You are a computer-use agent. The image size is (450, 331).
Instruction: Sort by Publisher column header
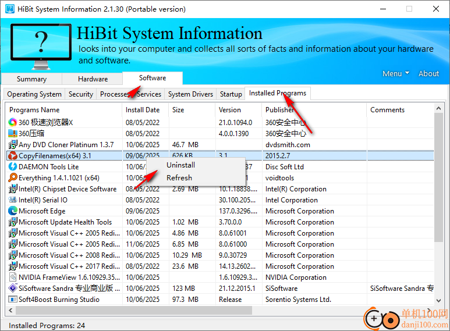point(314,110)
